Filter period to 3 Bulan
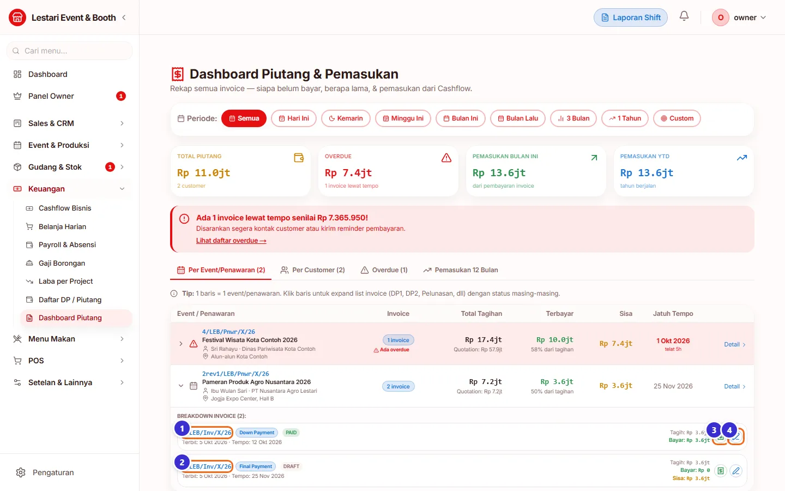This screenshot has height=491, width=785. 573,118
